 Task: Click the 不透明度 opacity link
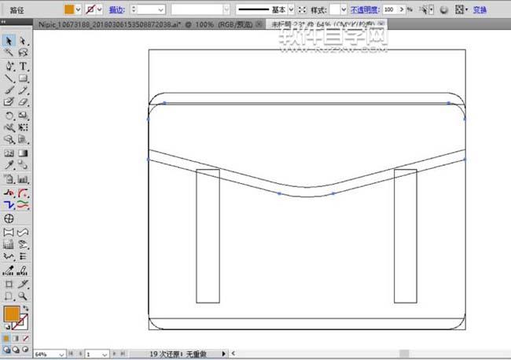click(363, 9)
